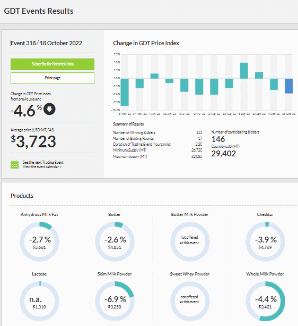Click the 20 Sep '22 chart bar
The width and height of the screenshot is (298, 326).
coord(259,76)
